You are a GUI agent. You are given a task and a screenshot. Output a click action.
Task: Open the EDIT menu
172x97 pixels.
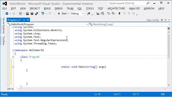pyautogui.click(x=13, y=8)
